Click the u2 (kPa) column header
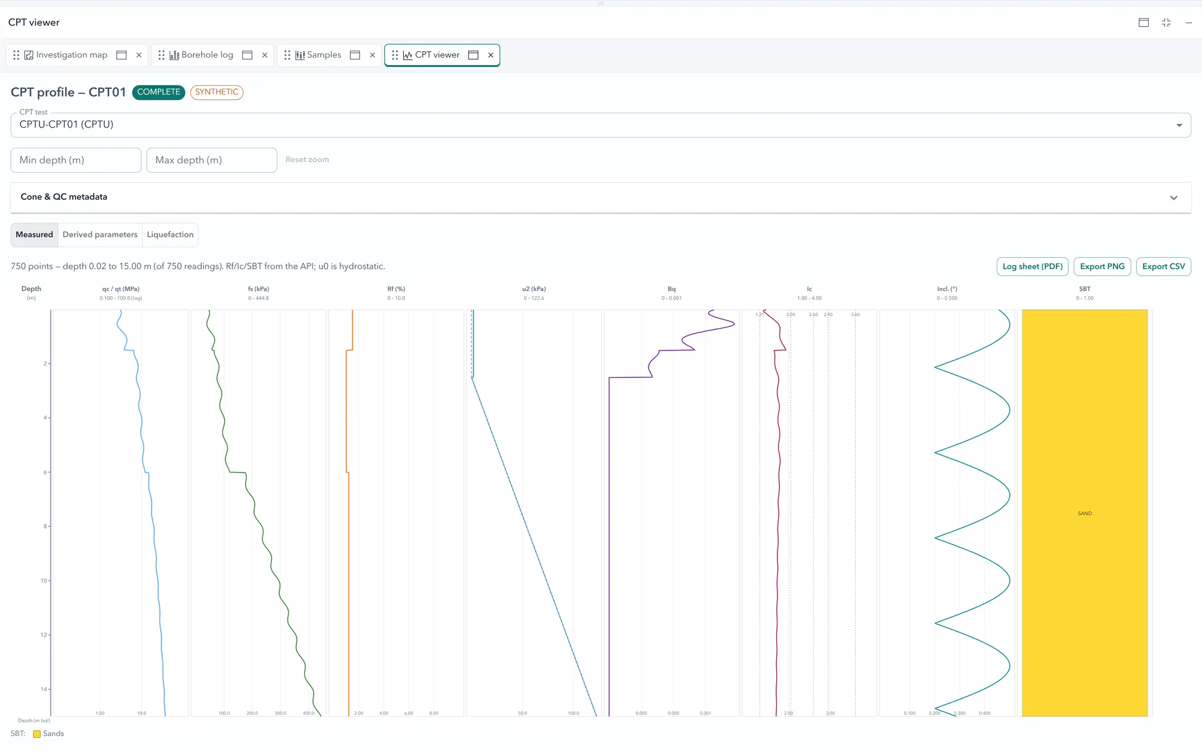Viewport: 1202px width, 751px height. point(534,289)
